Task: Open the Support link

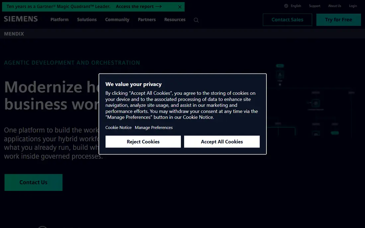Action: 315,6
